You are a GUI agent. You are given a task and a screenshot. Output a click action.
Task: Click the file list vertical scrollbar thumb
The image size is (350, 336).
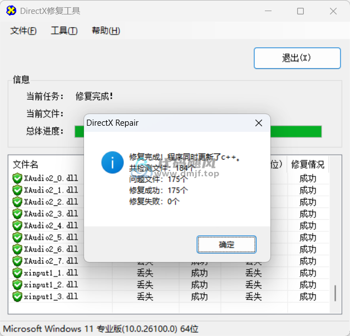335,293
